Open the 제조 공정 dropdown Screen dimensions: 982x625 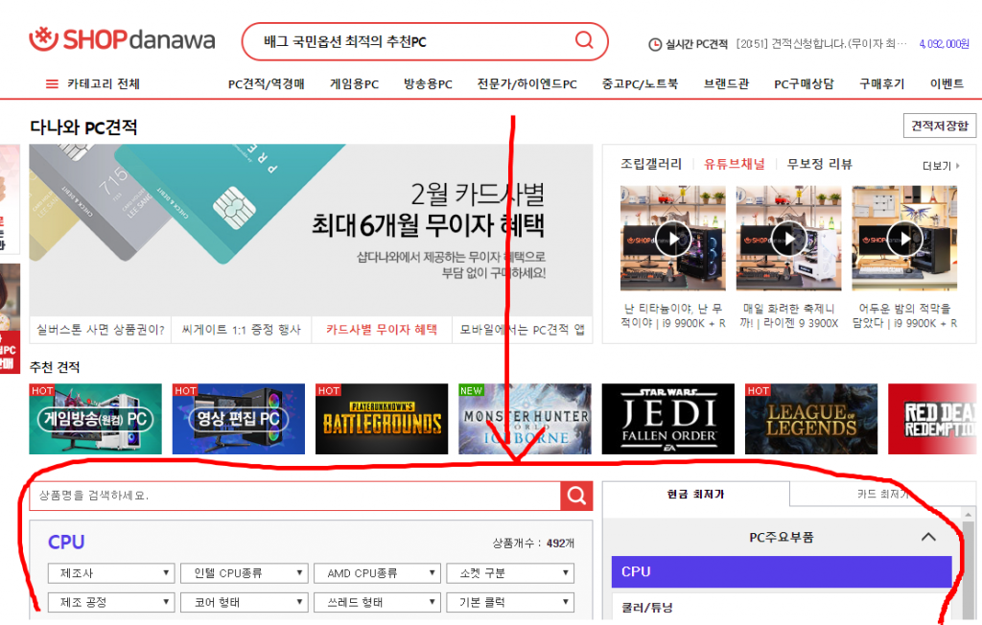click(x=111, y=602)
